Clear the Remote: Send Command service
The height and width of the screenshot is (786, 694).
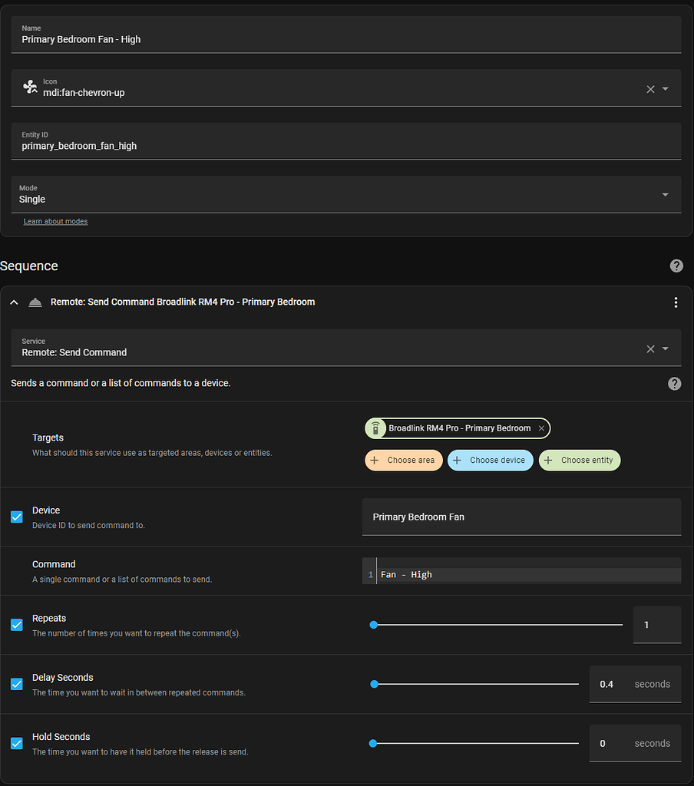(650, 349)
